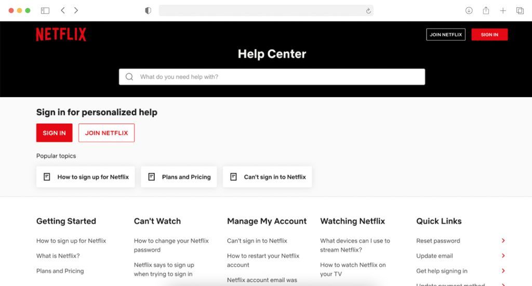This screenshot has height=286, width=532.
Task: Toggle the Safari sidebar icon
Action: pyautogui.click(x=45, y=10)
